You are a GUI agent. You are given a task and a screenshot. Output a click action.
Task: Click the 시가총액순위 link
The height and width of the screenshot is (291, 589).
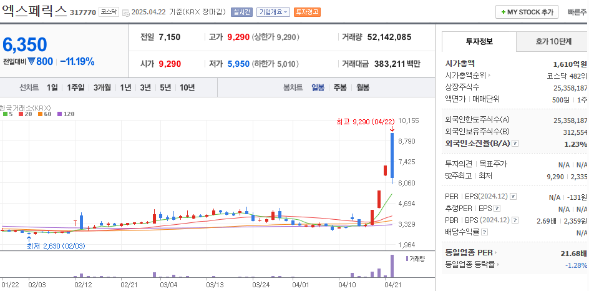pos(465,76)
